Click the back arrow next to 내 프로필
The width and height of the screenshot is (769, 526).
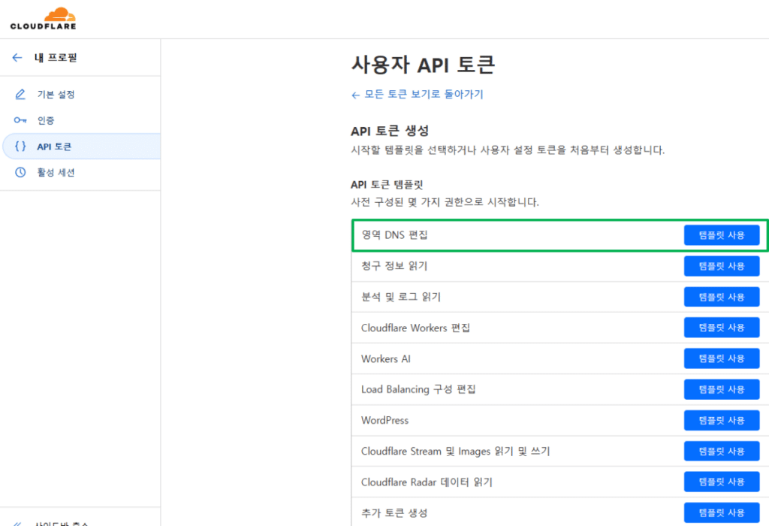[17, 57]
